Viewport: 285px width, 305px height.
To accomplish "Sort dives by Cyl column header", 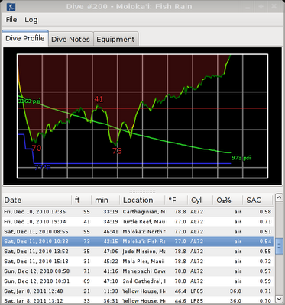I will point(200,201).
